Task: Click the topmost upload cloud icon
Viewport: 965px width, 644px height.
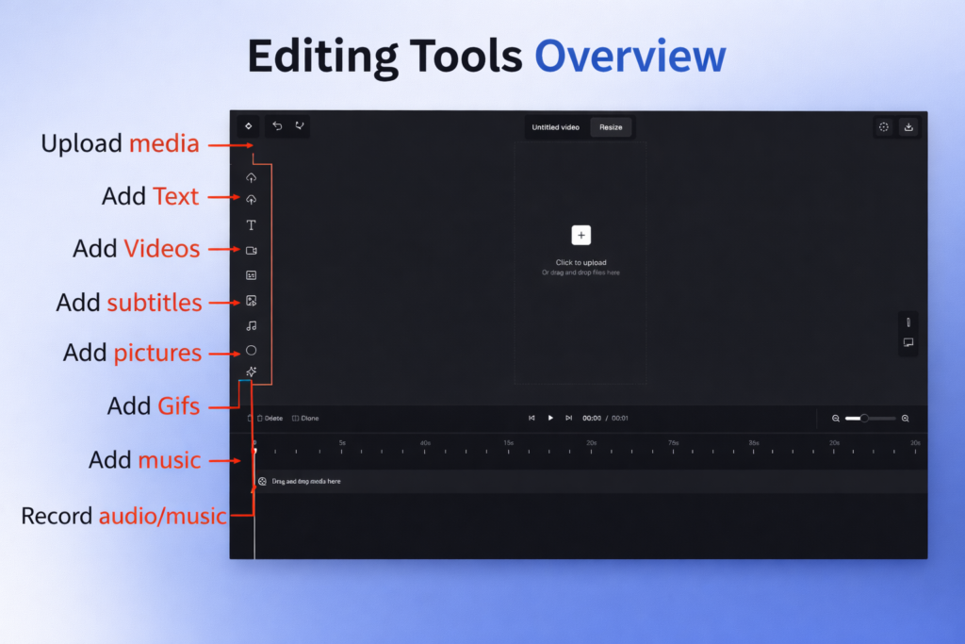Action: click(x=252, y=177)
